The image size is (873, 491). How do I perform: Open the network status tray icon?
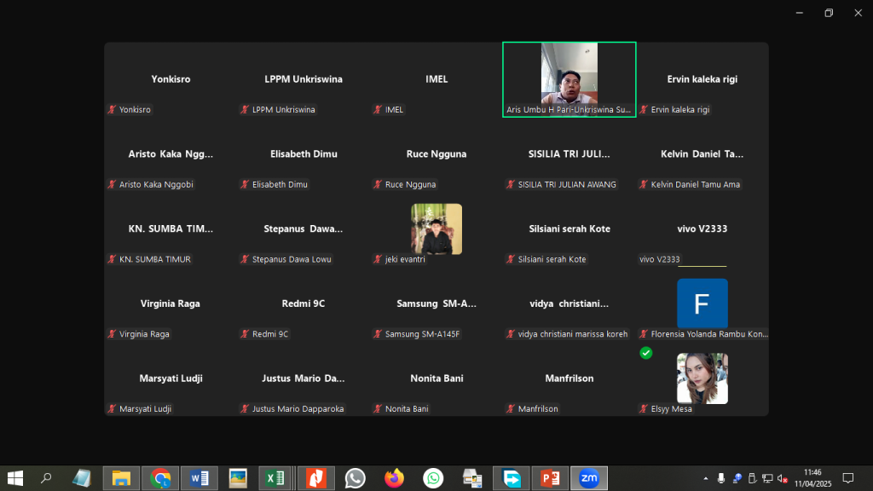[767, 478]
